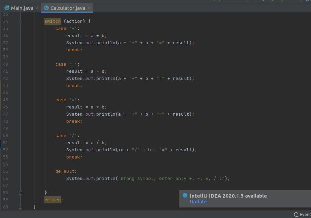Image resolution: width=311 pixels, height=218 pixels.
Task: Click the break statement on line 38
Action: coord(74,50)
